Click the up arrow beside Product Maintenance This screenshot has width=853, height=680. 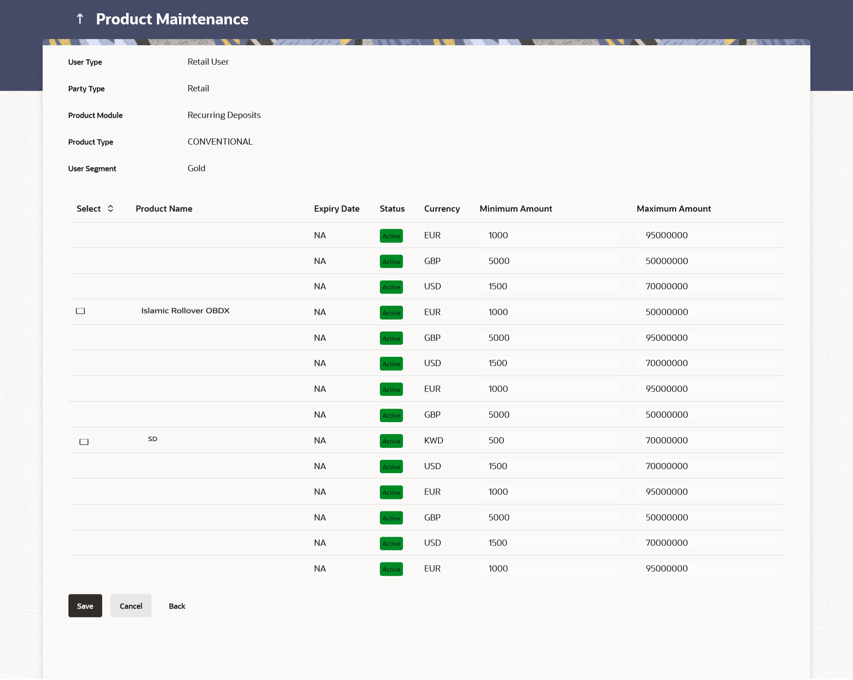click(80, 19)
